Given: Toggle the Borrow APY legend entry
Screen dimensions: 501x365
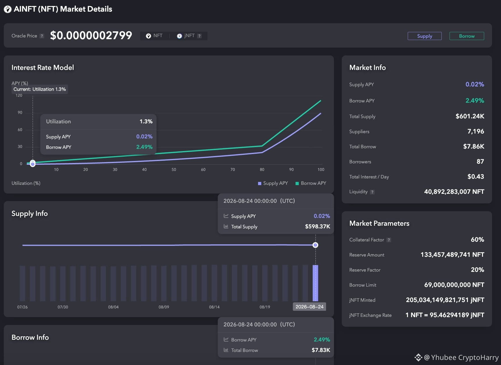Looking at the screenshot, I should click(311, 183).
